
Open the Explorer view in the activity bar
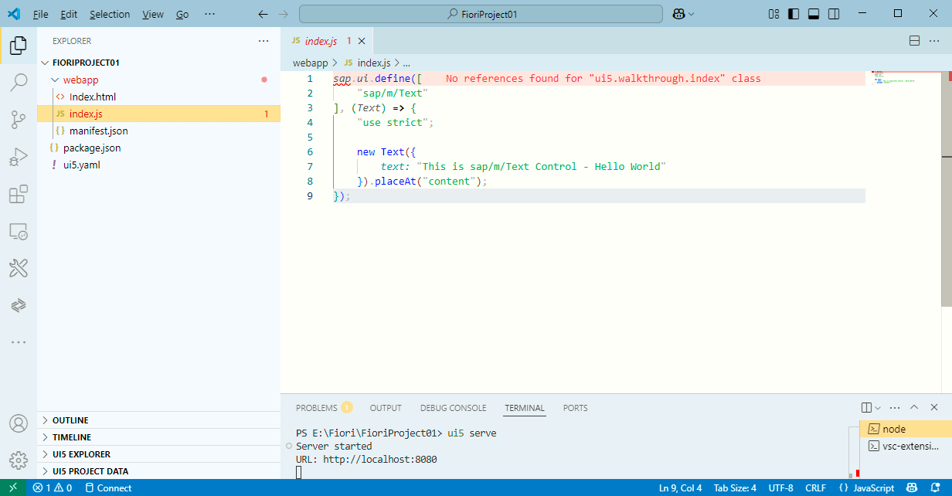click(18, 46)
